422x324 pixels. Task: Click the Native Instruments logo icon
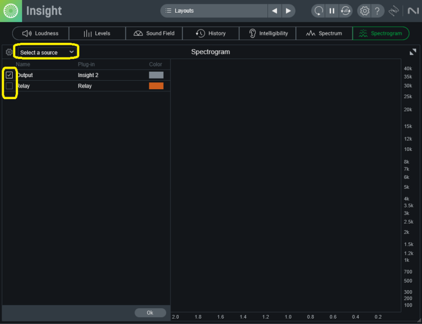411,11
